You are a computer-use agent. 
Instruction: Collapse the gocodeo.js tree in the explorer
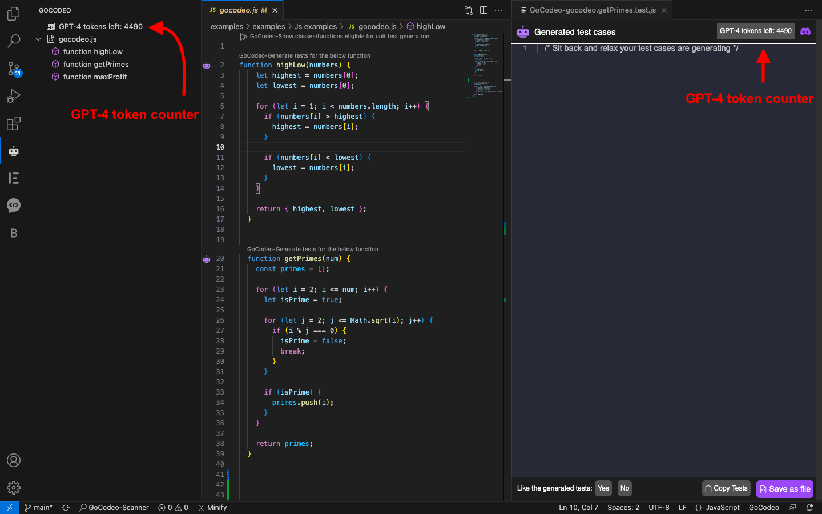click(x=38, y=39)
